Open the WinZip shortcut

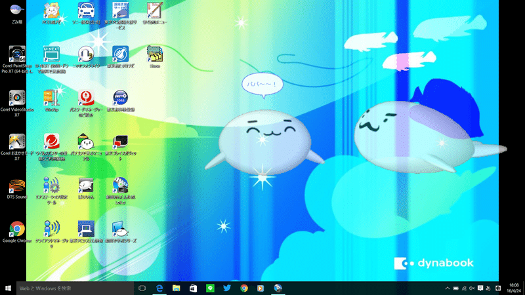(52, 98)
